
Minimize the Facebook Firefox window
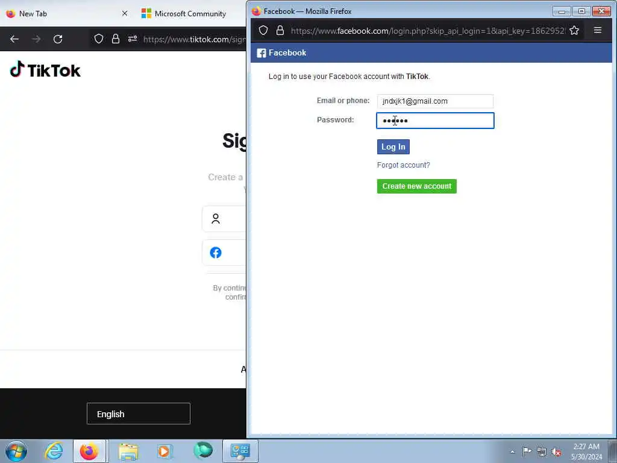pos(562,11)
